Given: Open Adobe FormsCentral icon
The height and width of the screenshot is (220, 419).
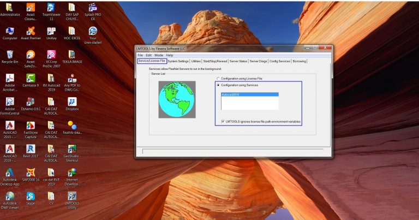Looking at the screenshot, I should click(x=10, y=106).
